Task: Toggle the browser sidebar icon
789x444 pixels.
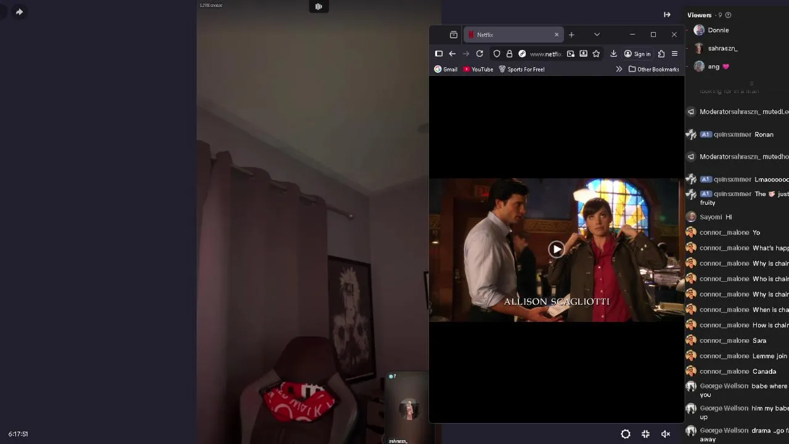Action: coord(439,54)
